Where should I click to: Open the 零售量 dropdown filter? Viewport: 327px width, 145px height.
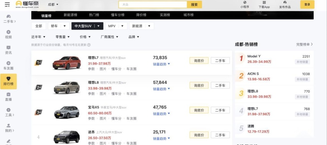pyautogui.click(x=63, y=37)
